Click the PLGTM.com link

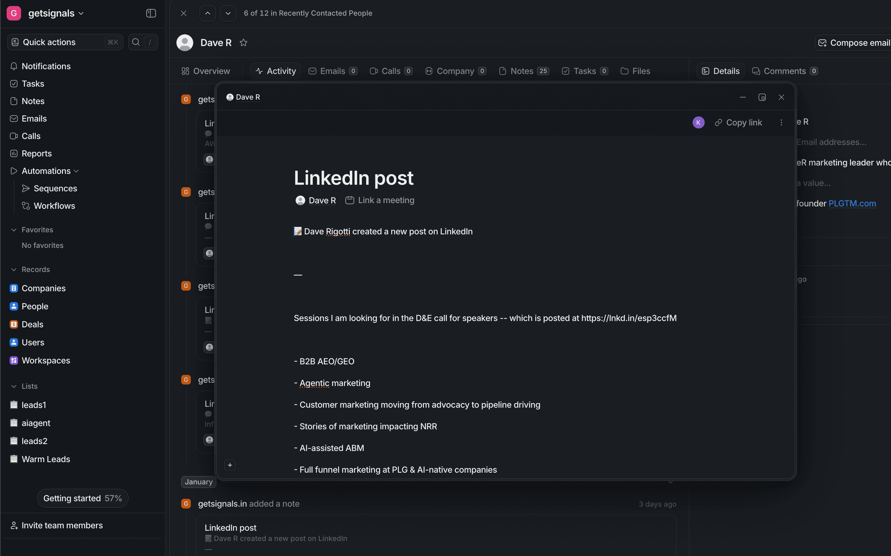pos(852,203)
